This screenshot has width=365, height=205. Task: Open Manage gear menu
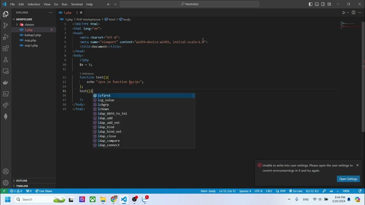(5, 183)
